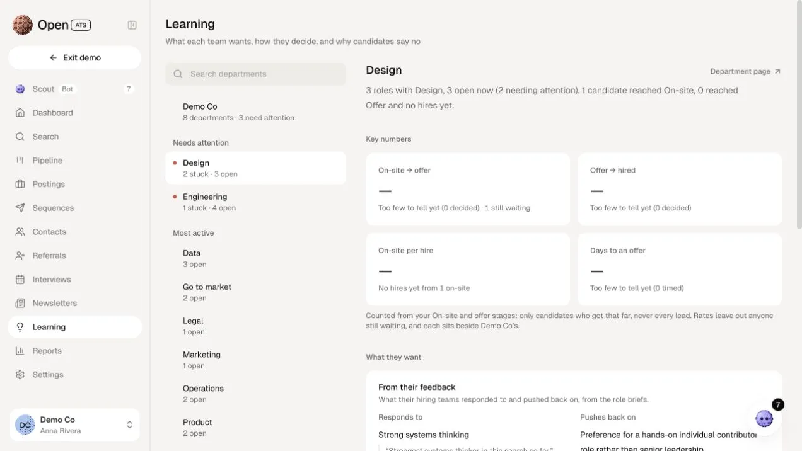This screenshot has width=802, height=451.
Task: Select the Product department row
Action: tap(255, 428)
